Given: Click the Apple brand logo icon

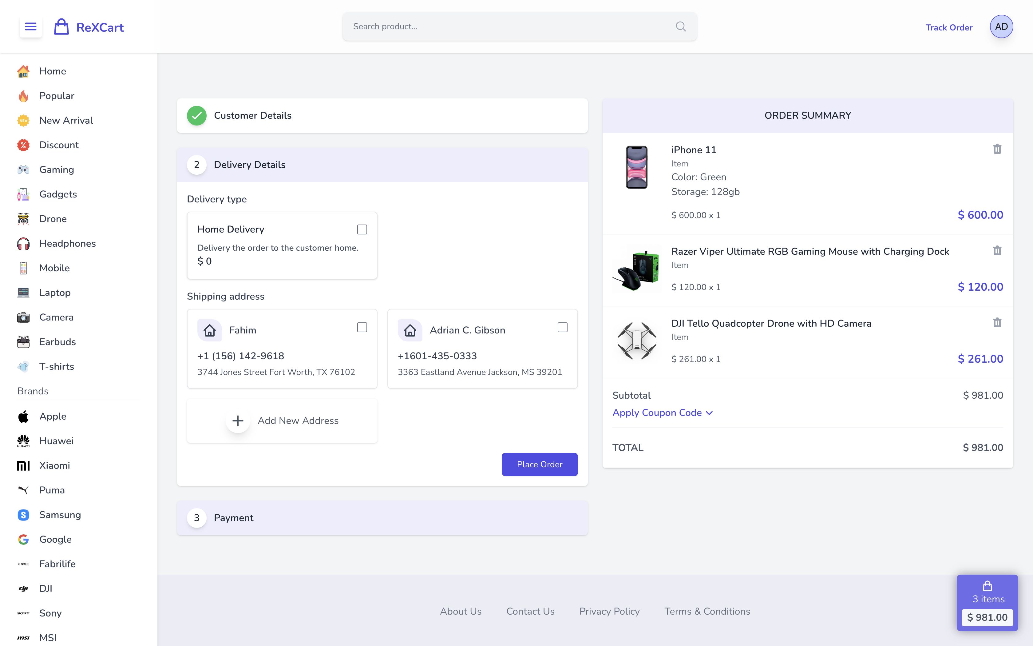Looking at the screenshot, I should click(23, 417).
